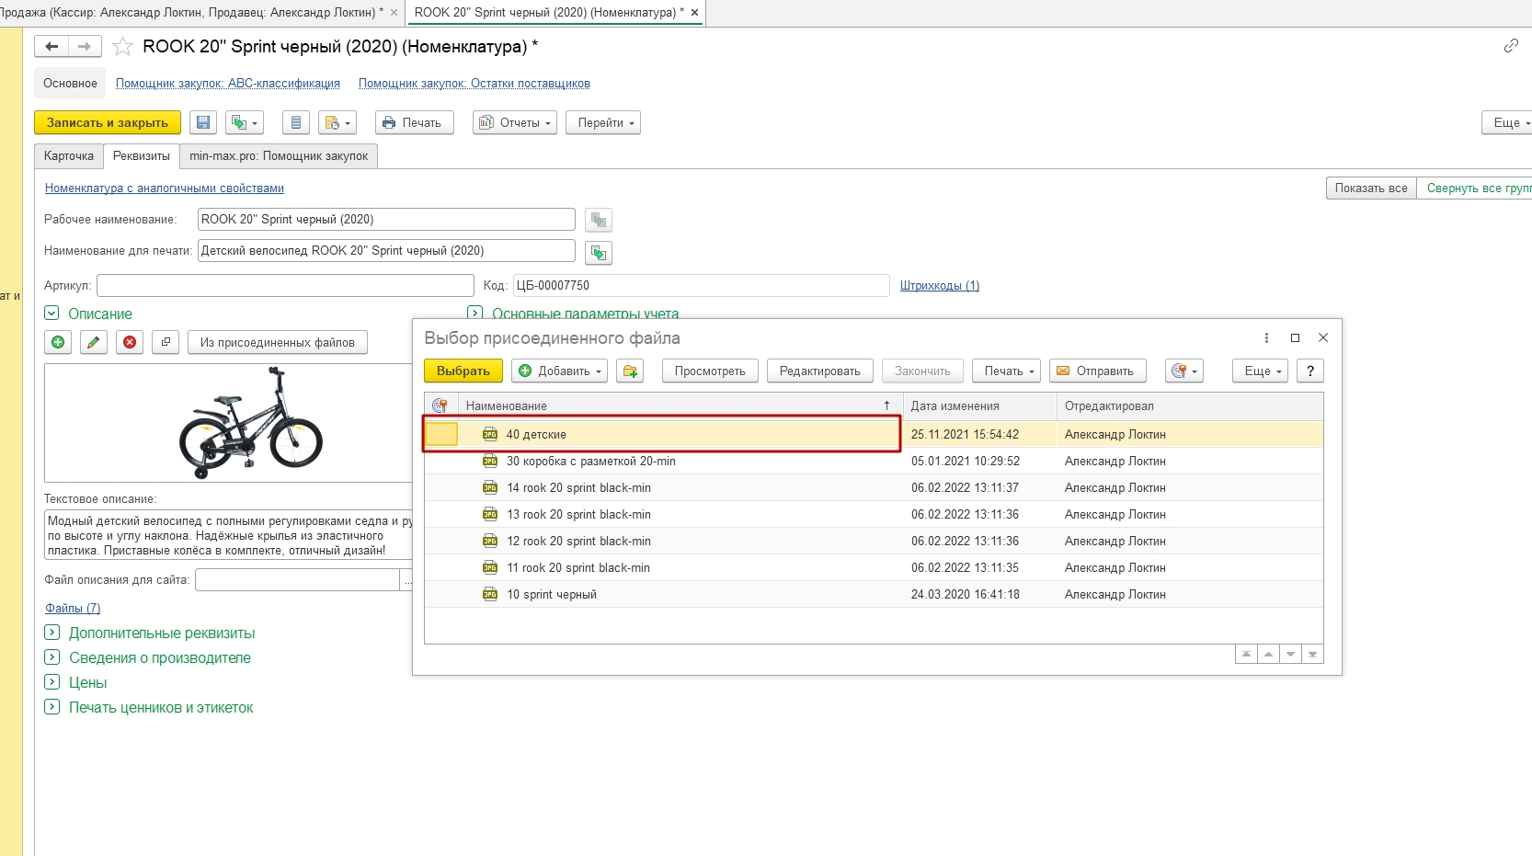
Task: Open min-max.pro: Помощник закупок tab
Action: click(x=279, y=156)
